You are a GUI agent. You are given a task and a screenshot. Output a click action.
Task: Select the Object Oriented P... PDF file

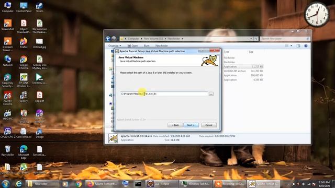point(24,26)
